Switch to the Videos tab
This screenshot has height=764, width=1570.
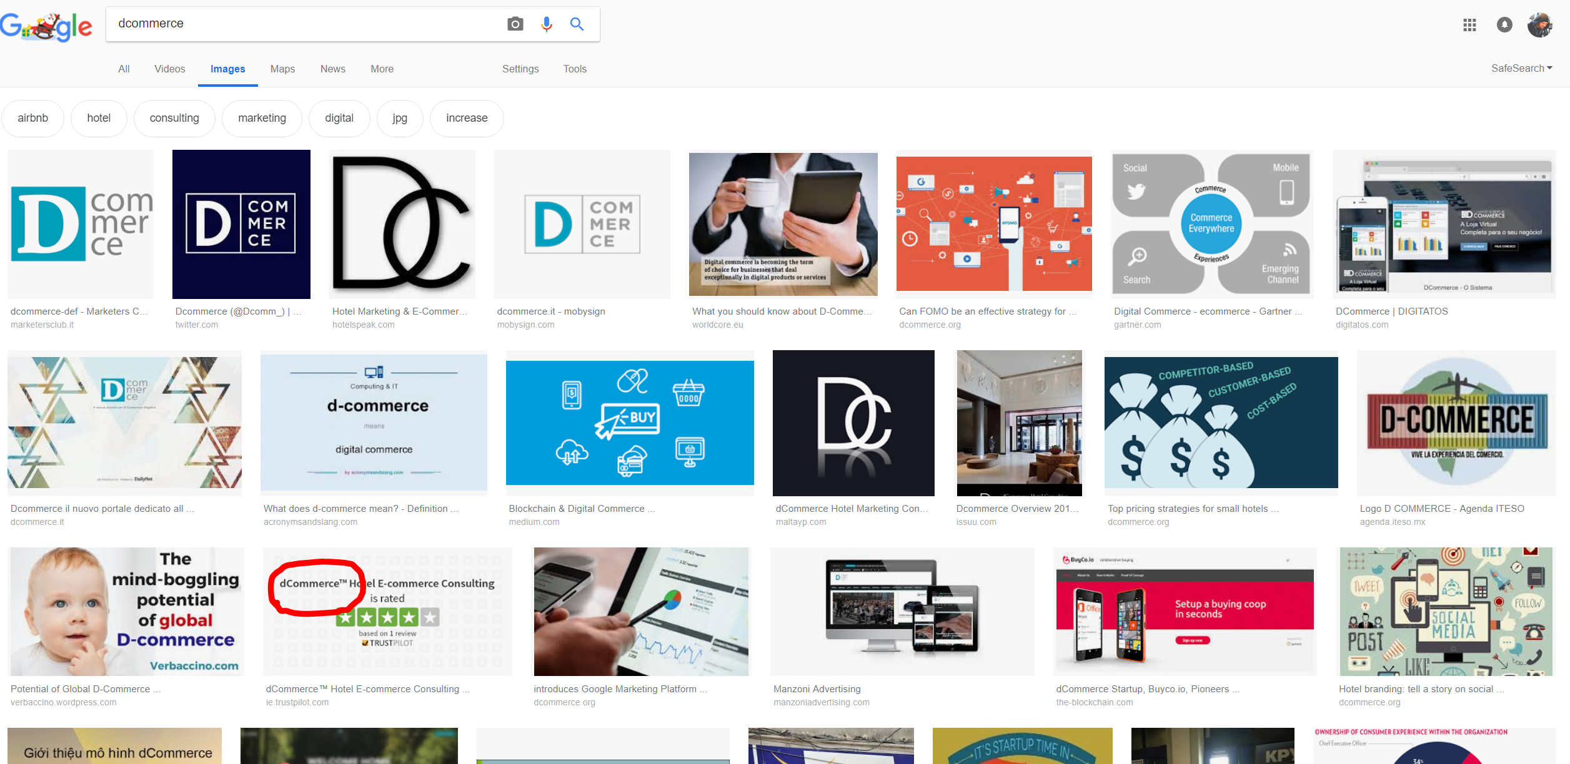coord(170,69)
